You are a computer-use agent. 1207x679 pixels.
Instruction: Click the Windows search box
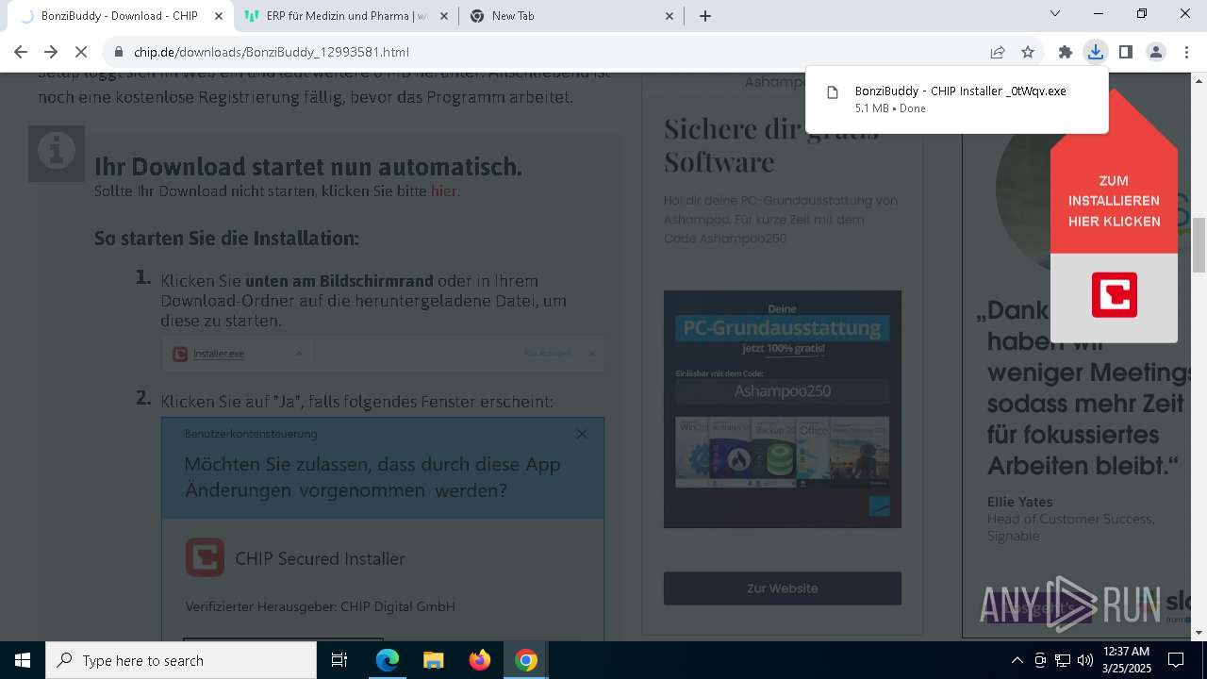181,660
